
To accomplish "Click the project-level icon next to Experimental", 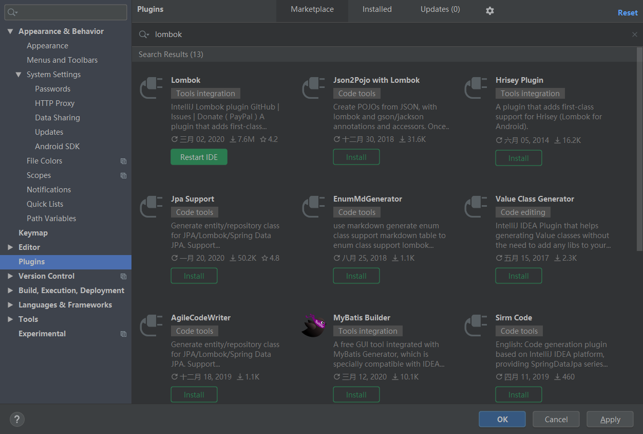I will [123, 334].
